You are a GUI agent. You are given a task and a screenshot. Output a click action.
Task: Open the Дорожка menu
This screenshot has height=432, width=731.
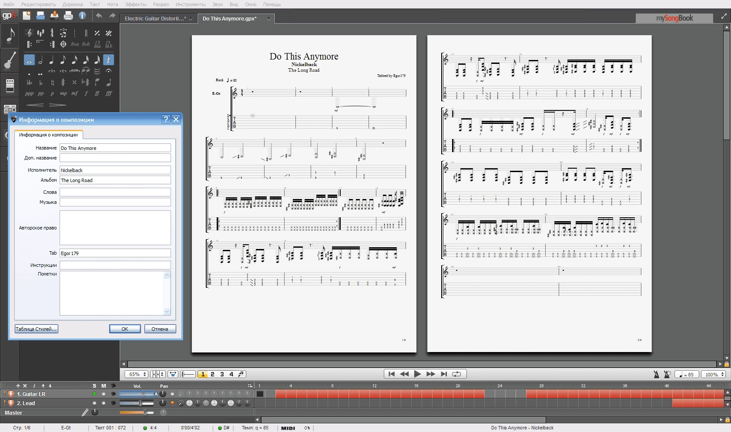73,4
